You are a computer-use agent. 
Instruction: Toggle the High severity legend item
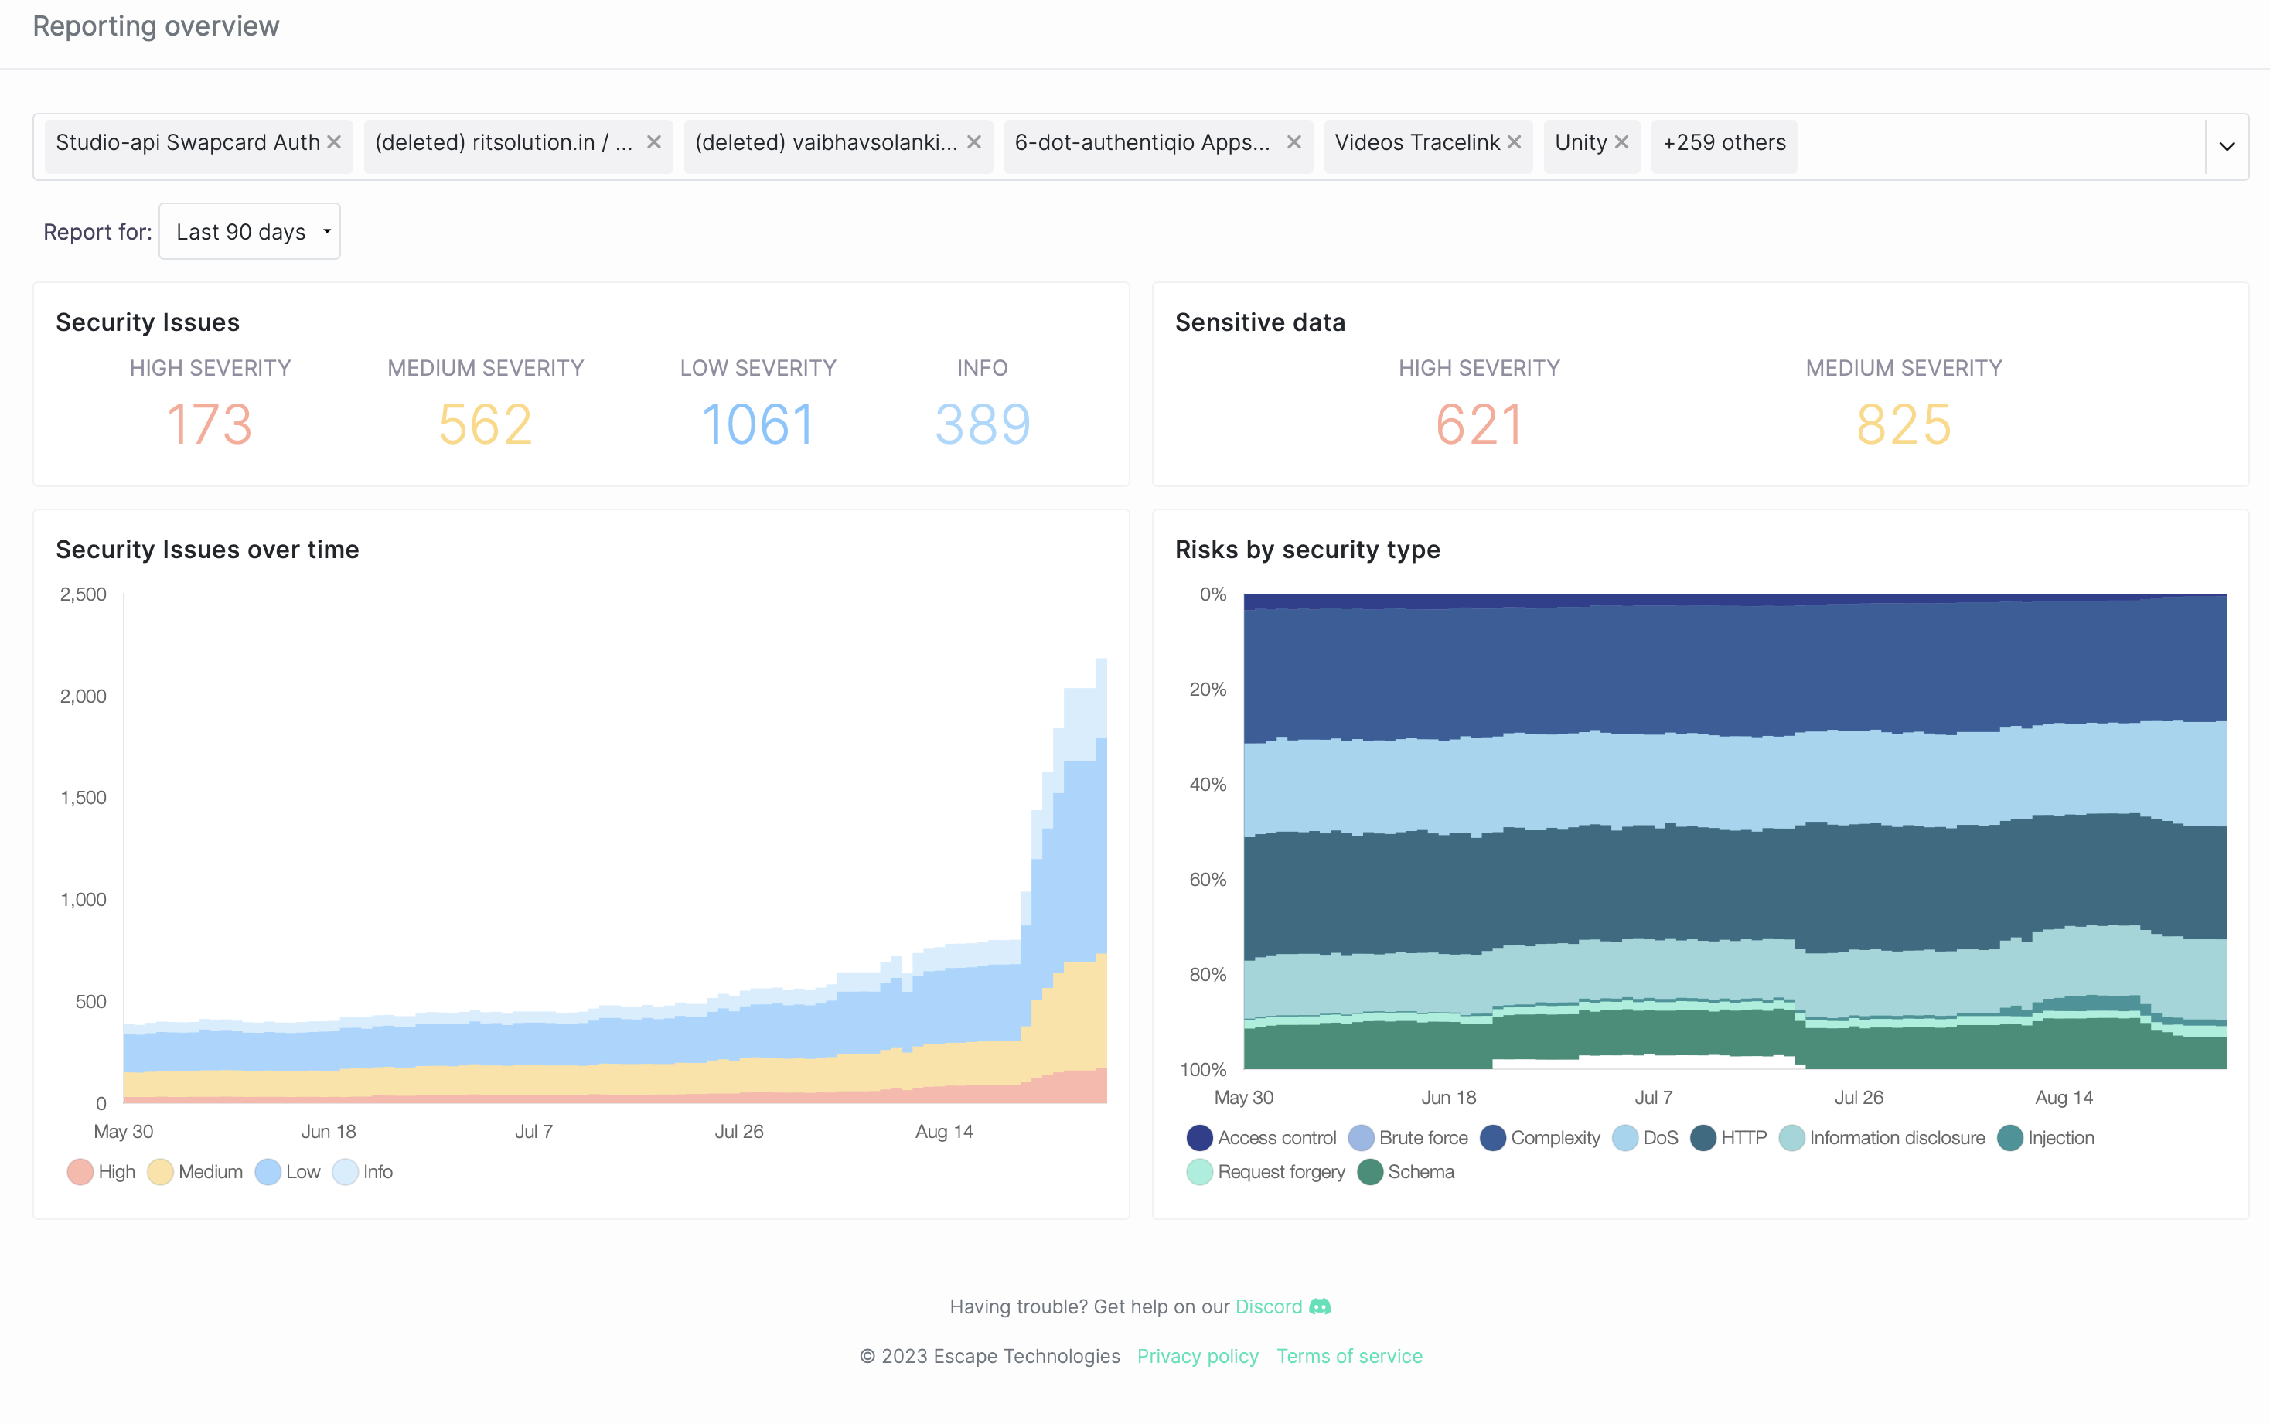pos(102,1172)
